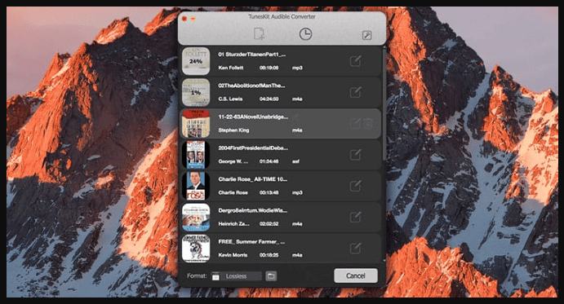Click title 02TheAbolitionofManThe...
The width and height of the screenshot is (564, 304).
[251, 86]
